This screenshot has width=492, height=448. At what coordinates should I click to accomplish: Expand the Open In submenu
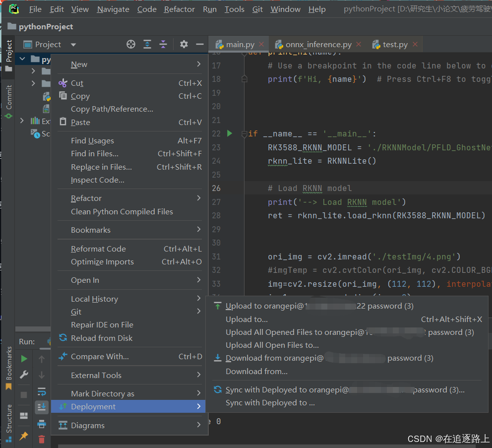[129, 280]
